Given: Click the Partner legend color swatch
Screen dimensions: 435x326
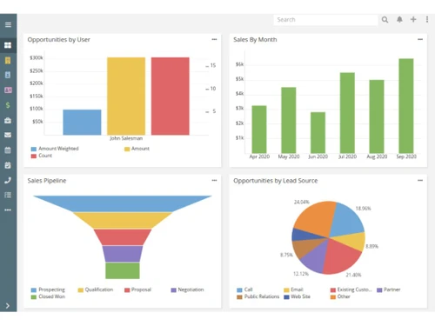Looking at the screenshot, I should click(379, 289).
